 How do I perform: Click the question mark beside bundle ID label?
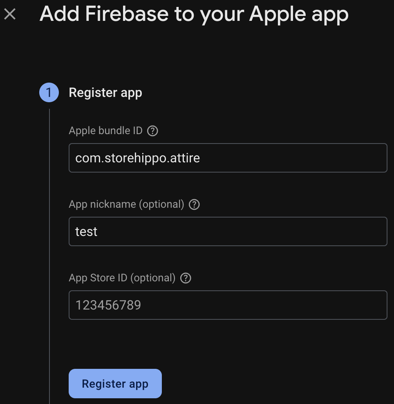point(152,131)
